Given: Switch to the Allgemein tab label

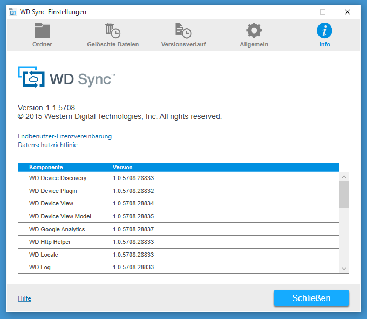Looking at the screenshot, I should click(x=254, y=44).
